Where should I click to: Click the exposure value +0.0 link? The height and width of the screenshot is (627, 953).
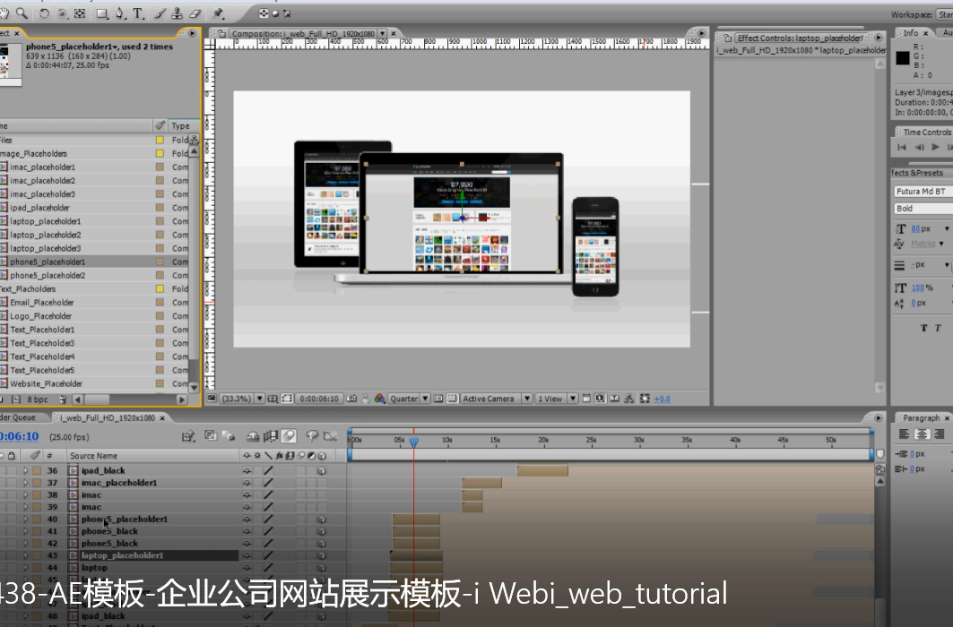[x=662, y=399]
